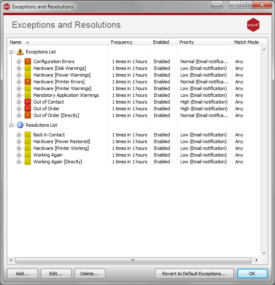Image resolution: width=275 pixels, height=285 pixels.
Task: Click the warning triangle icon beside Exceptions List
Action: click(x=20, y=52)
